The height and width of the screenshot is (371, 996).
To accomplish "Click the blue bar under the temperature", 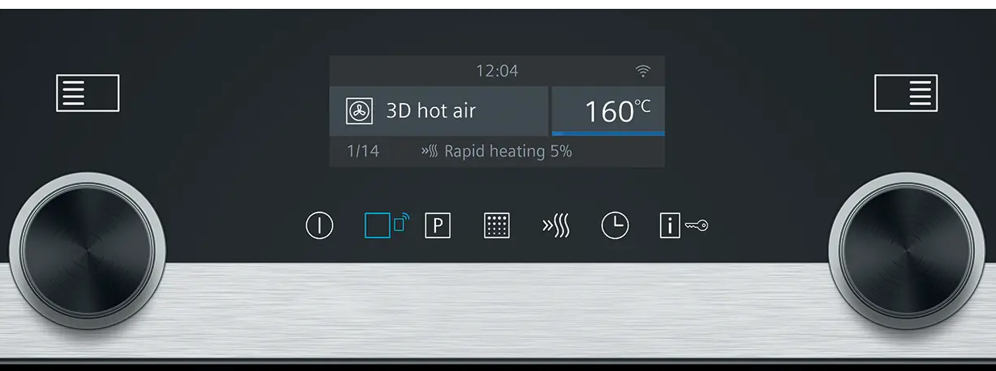I will coord(608,134).
